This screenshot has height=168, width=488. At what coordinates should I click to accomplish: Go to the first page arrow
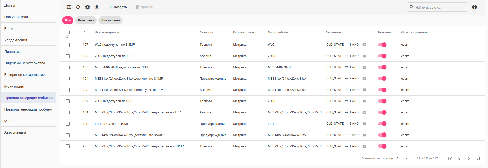[450, 159]
